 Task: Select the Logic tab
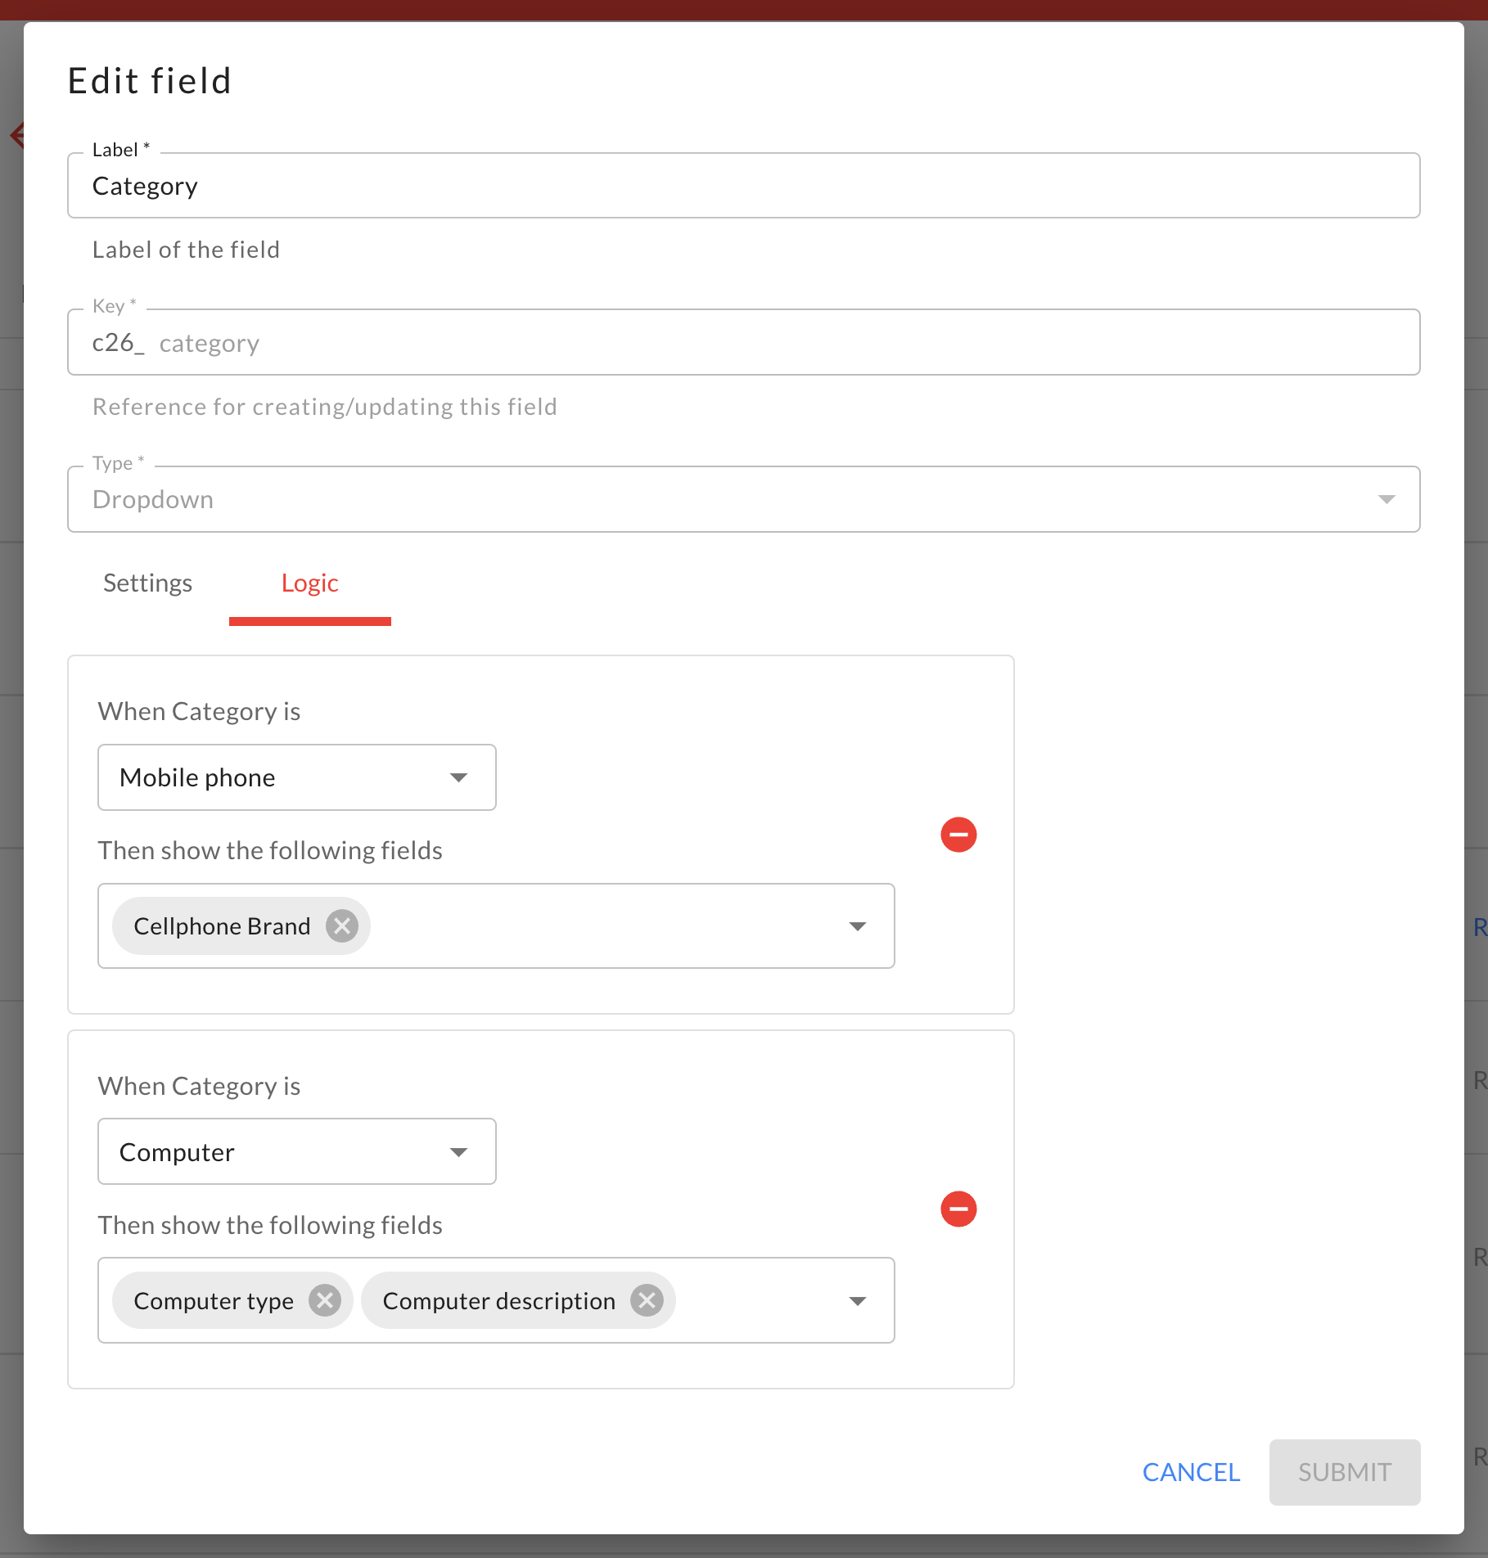pos(310,583)
